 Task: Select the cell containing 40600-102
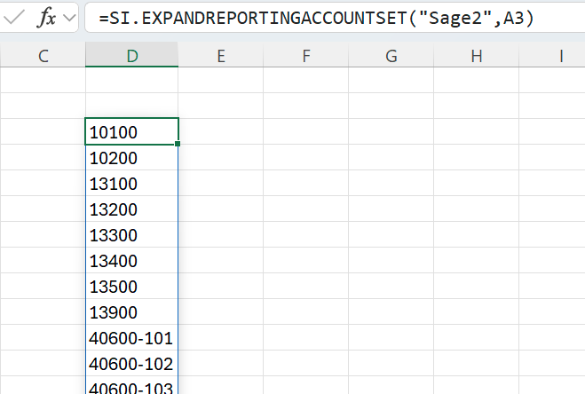(x=131, y=364)
